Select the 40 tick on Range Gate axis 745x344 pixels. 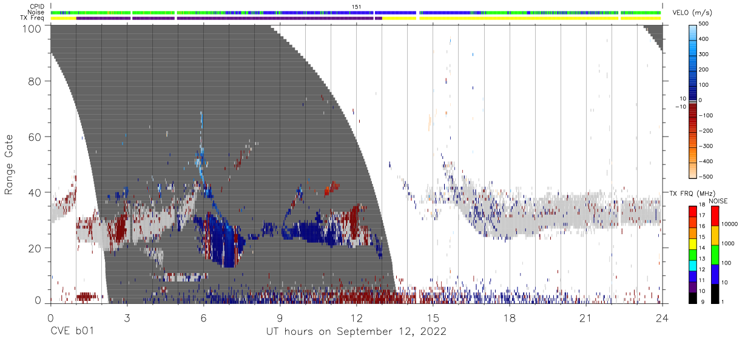35,192
